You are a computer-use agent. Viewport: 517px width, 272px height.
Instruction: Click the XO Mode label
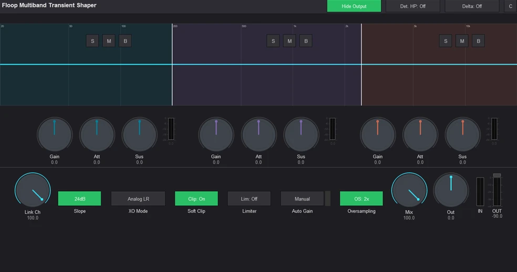[x=138, y=211]
